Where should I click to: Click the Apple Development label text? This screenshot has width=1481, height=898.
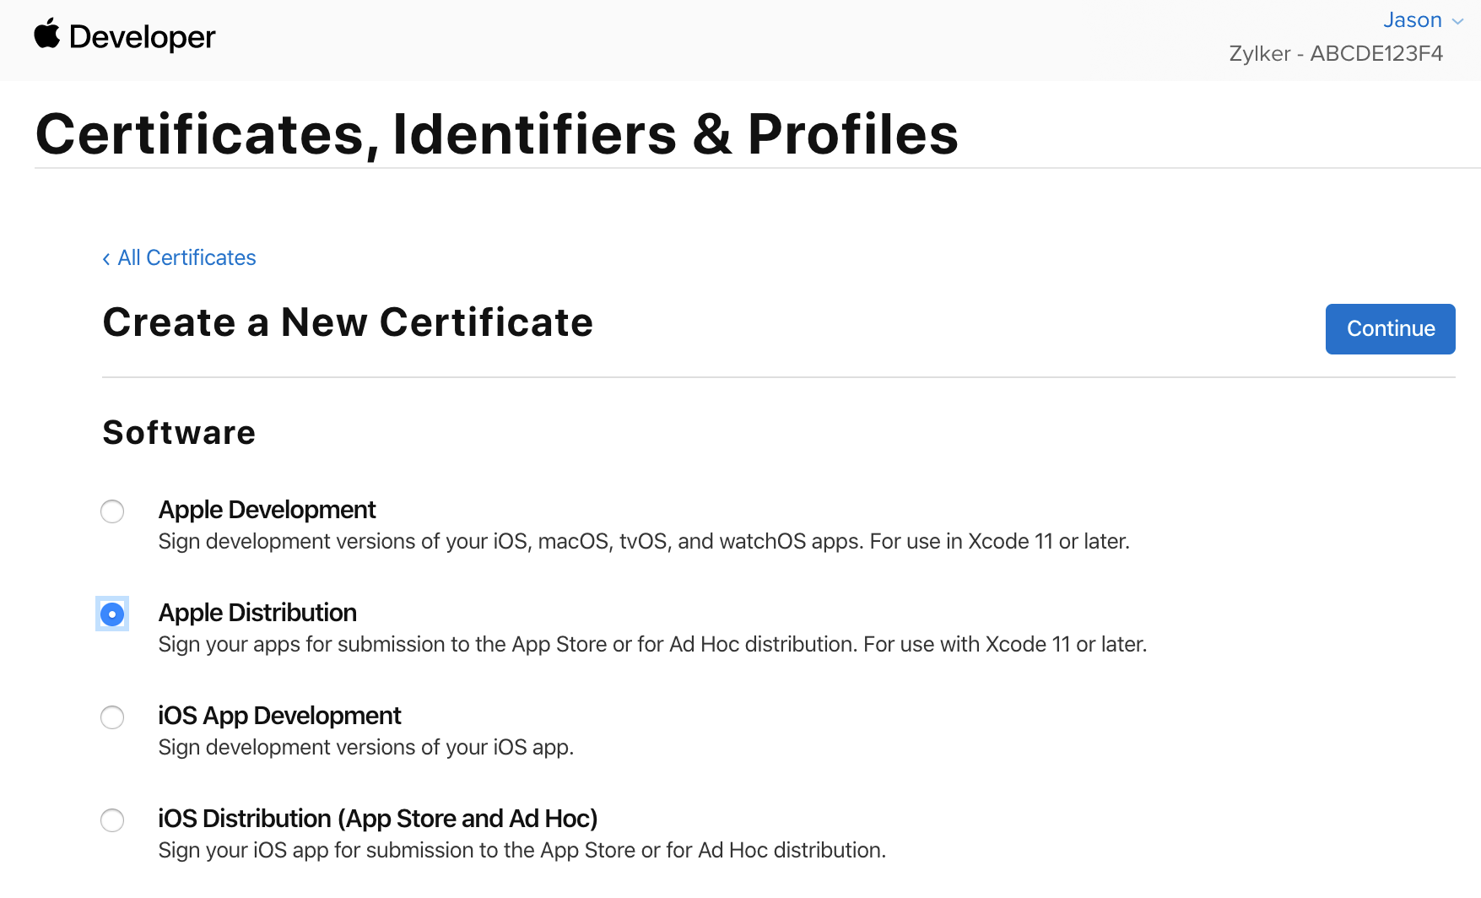click(x=267, y=510)
